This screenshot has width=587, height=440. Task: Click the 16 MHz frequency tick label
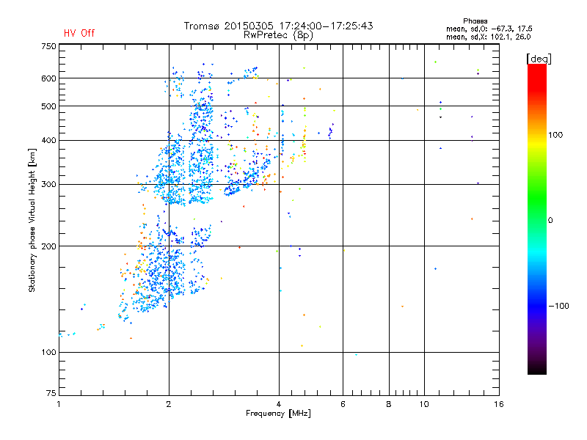coord(499,404)
